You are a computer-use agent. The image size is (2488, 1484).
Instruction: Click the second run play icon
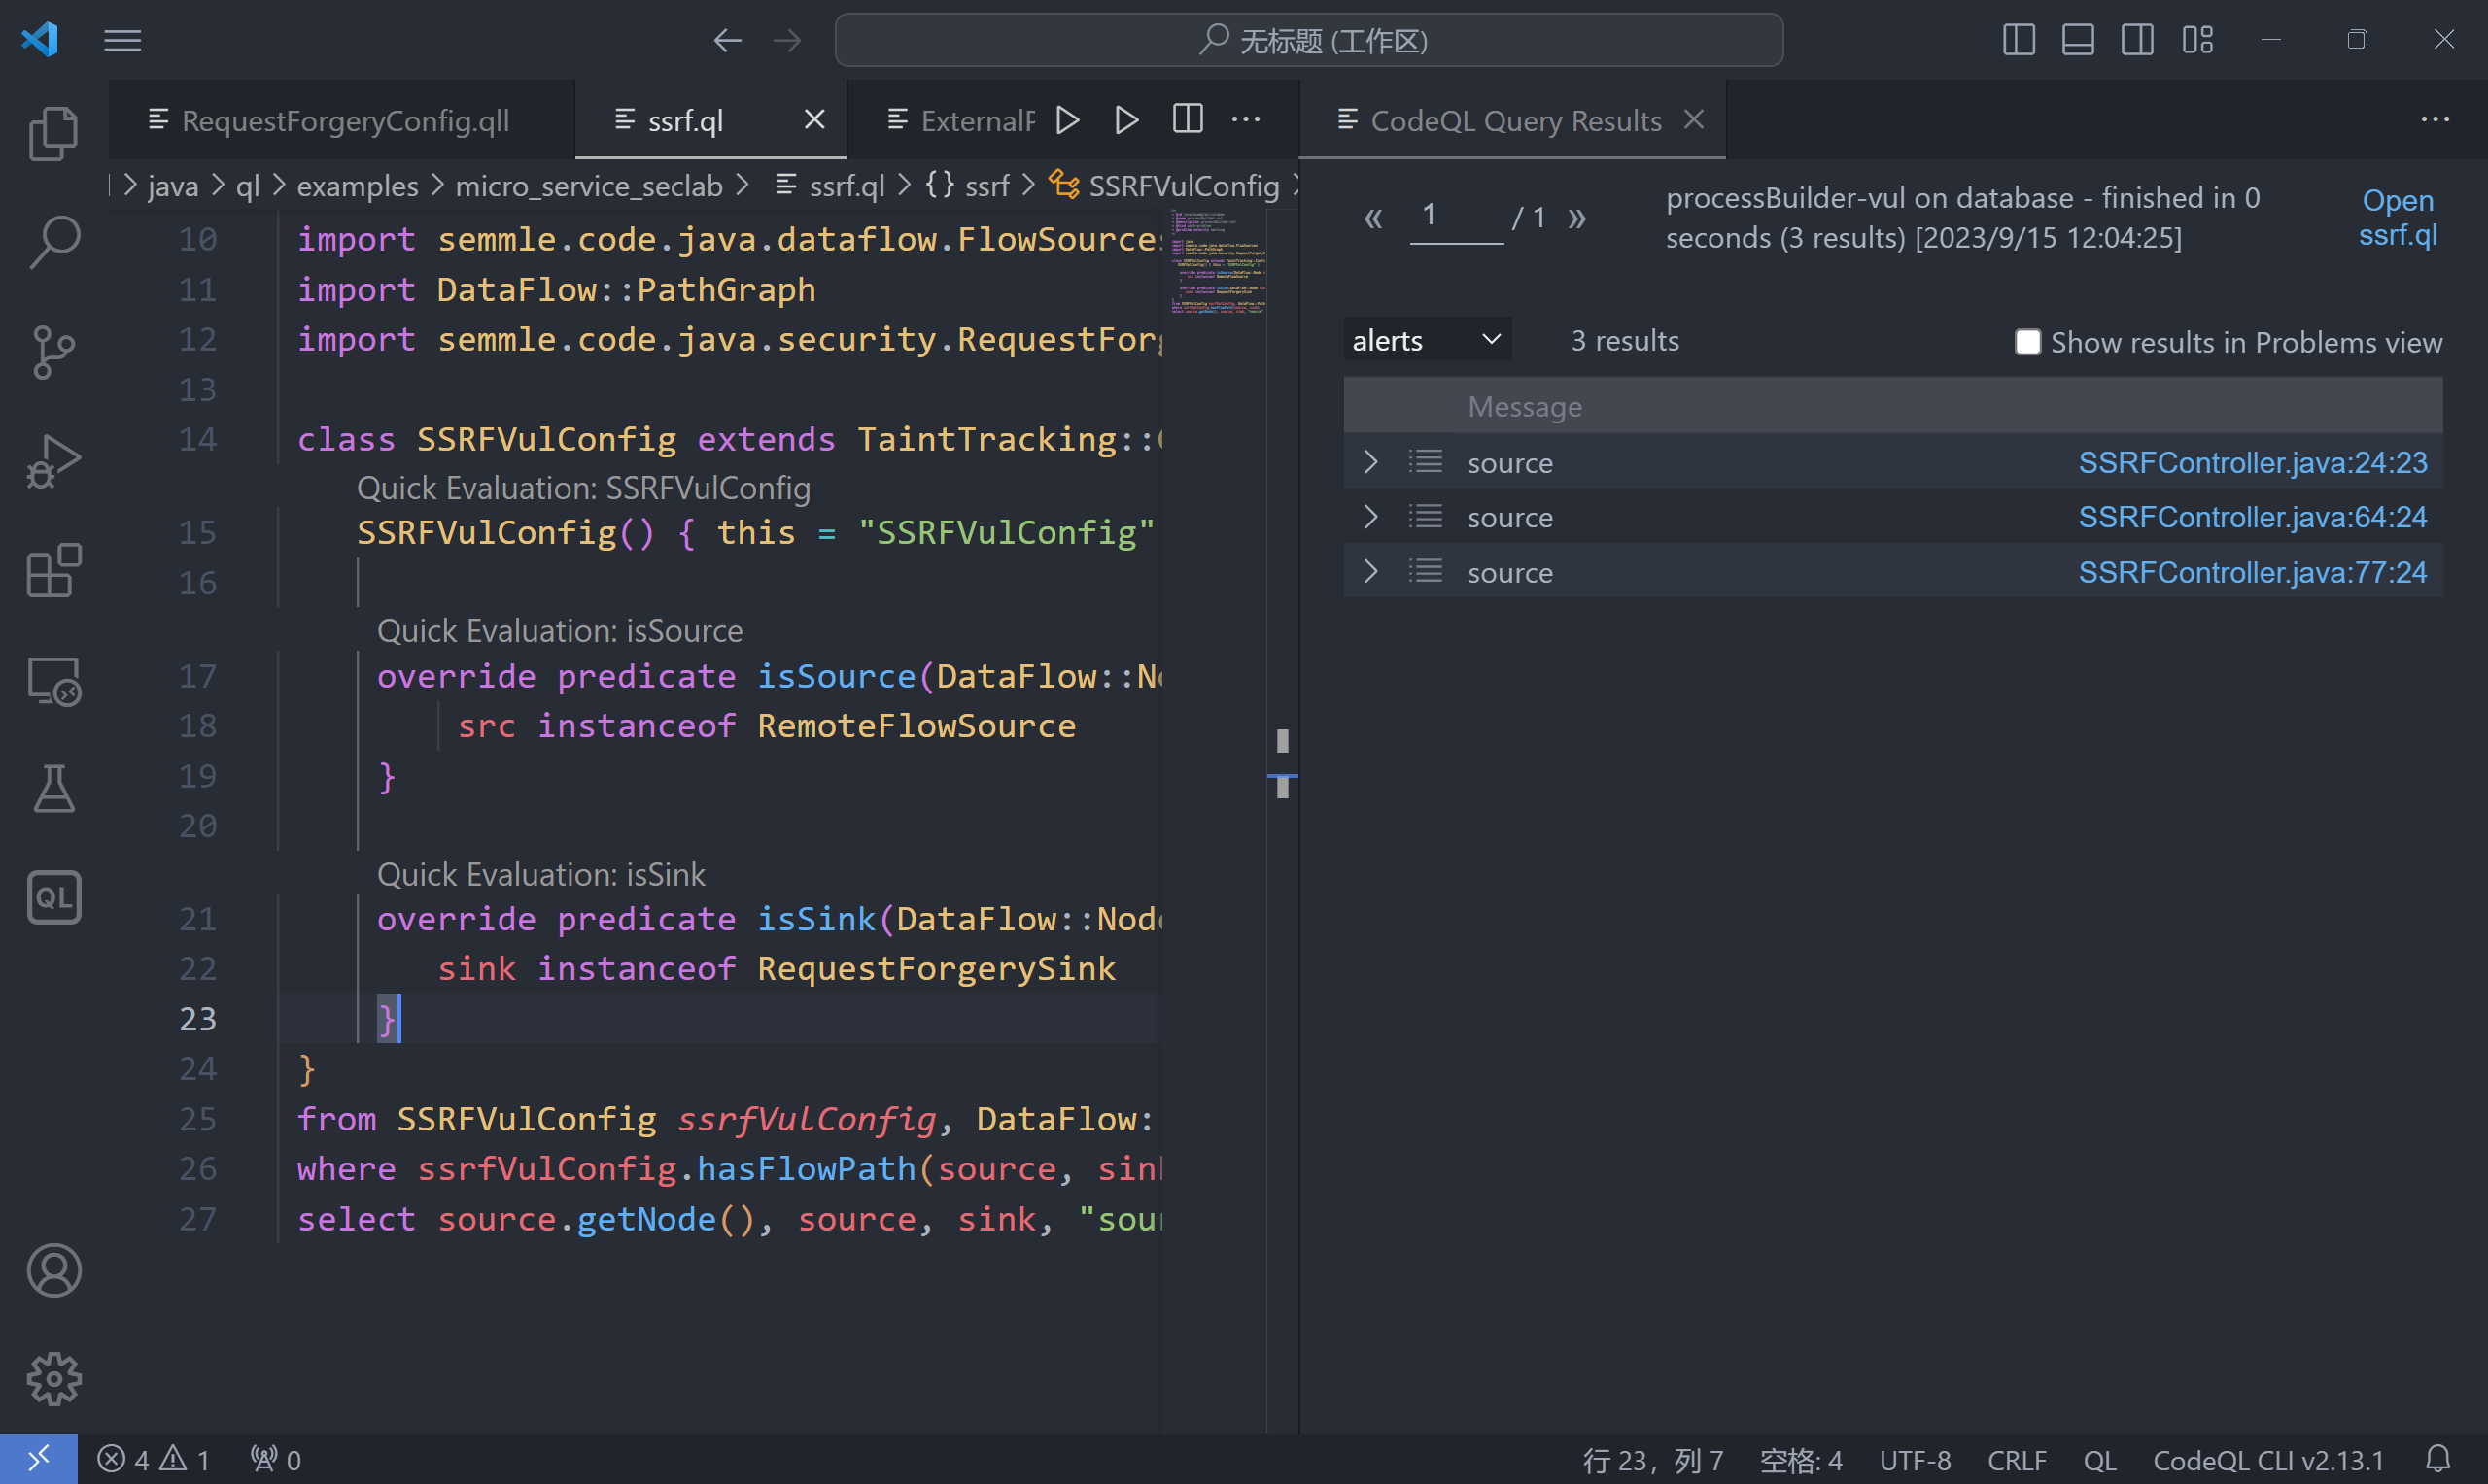coord(1126,120)
